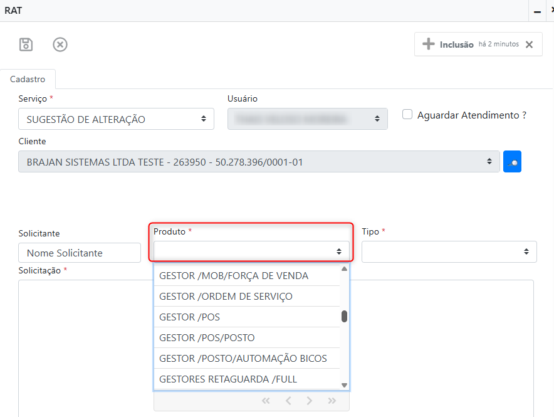Select the GESTOR /POS option
This screenshot has width=554, height=417.
point(247,317)
